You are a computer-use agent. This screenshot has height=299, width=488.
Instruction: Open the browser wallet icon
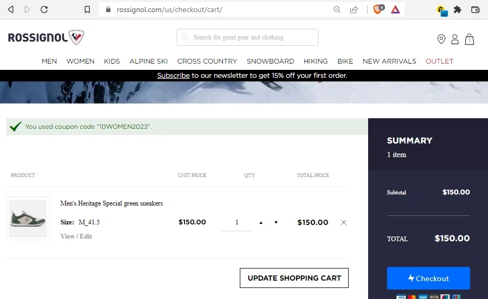475,9
